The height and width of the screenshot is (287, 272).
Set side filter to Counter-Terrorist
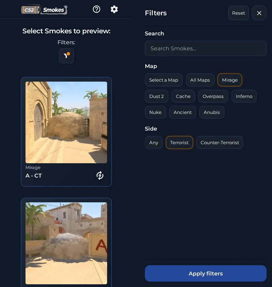pos(220,142)
